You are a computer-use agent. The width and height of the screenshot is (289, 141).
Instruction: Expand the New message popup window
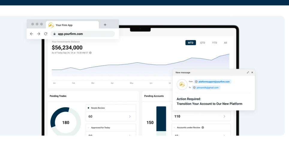coord(248,72)
